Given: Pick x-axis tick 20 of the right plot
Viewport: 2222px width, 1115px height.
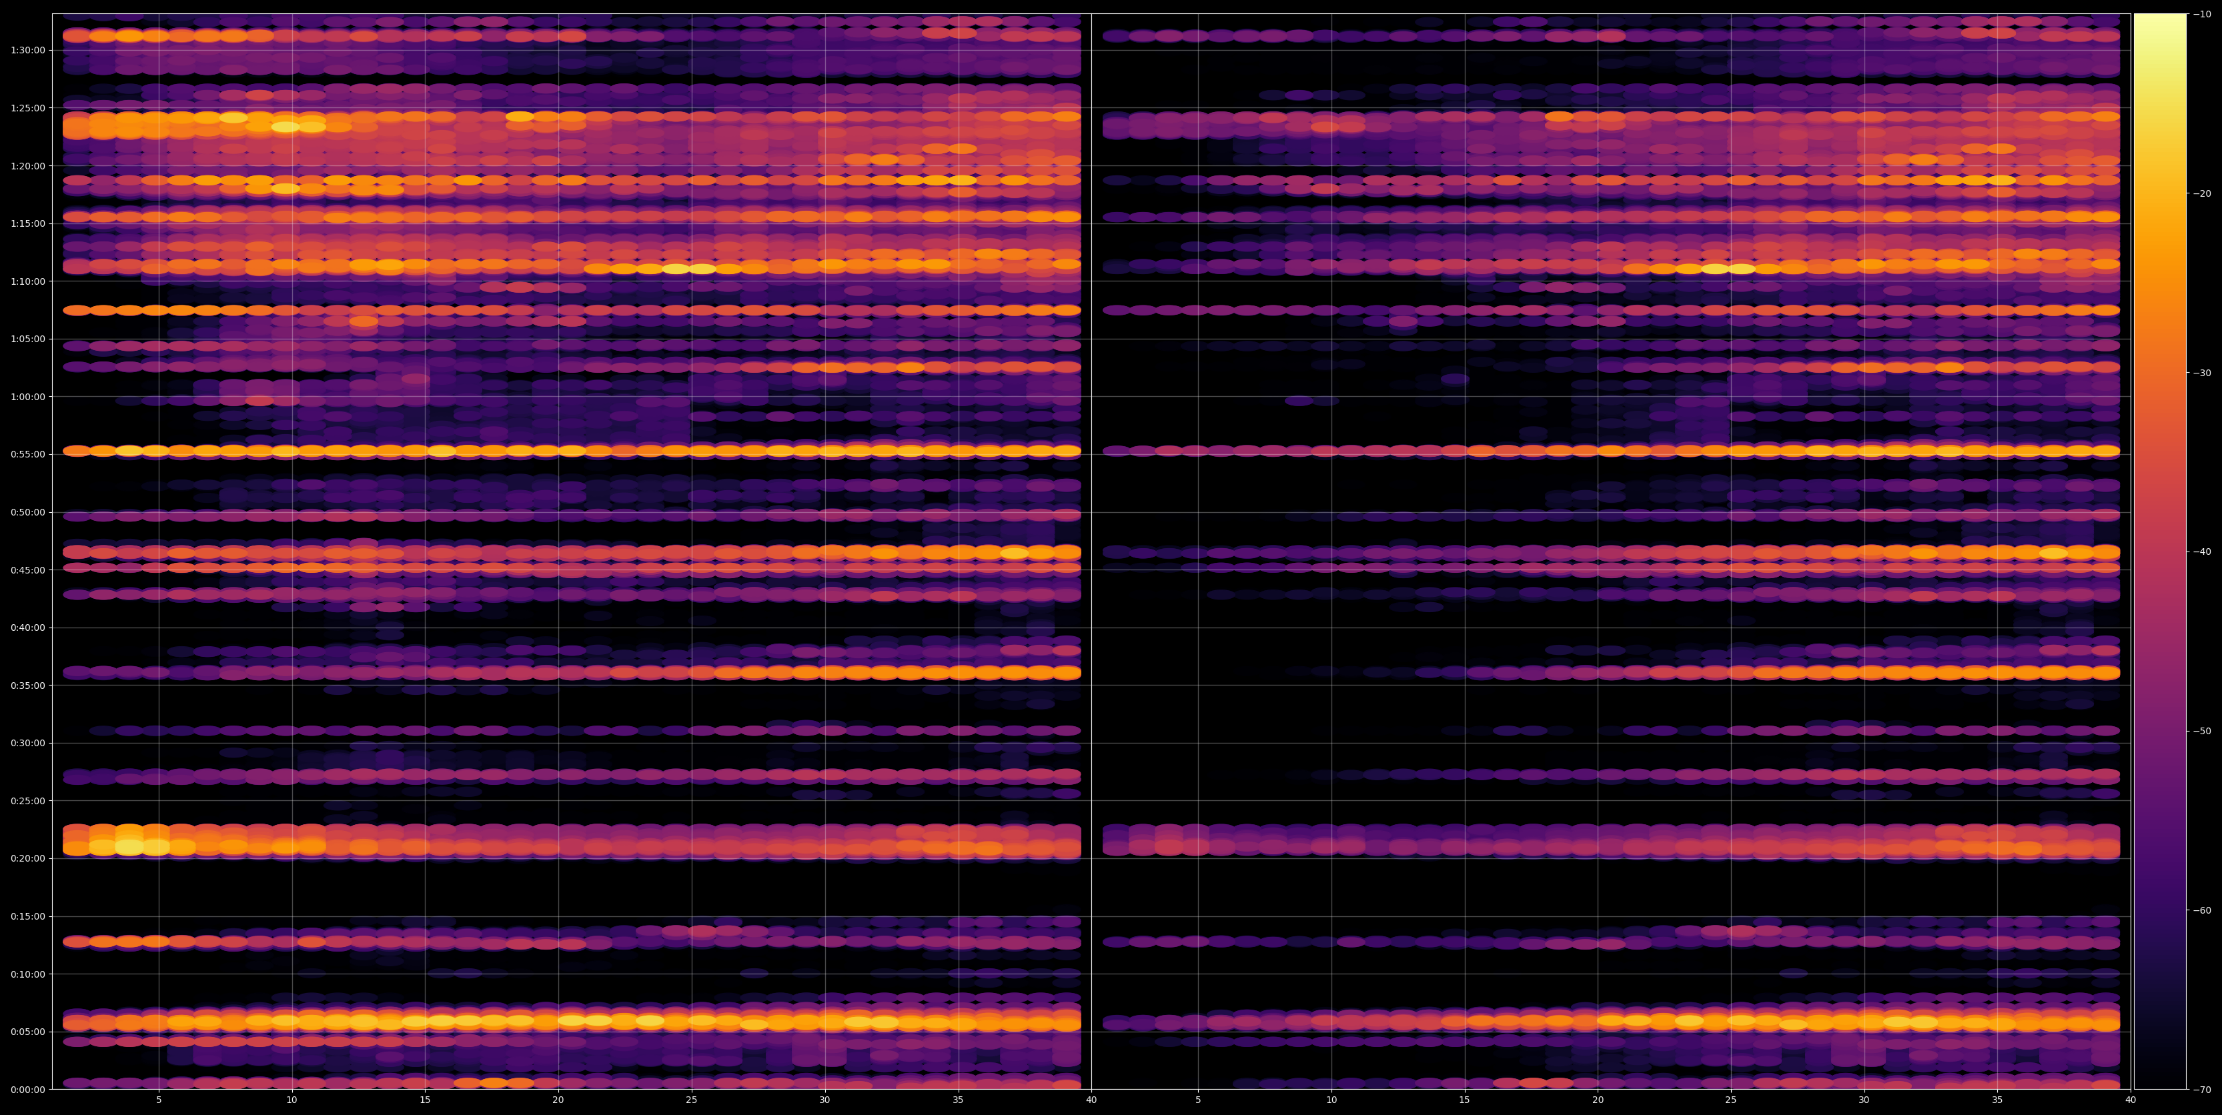Looking at the screenshot, I should [x=1598, y=1100].
